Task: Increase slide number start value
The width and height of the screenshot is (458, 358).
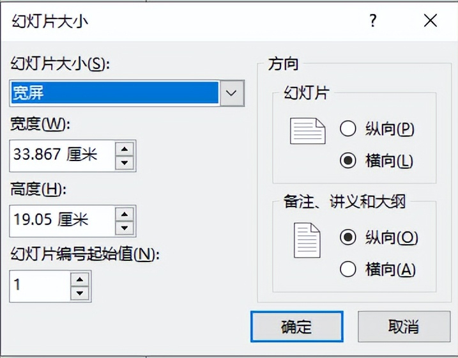Action: (80, 279)
